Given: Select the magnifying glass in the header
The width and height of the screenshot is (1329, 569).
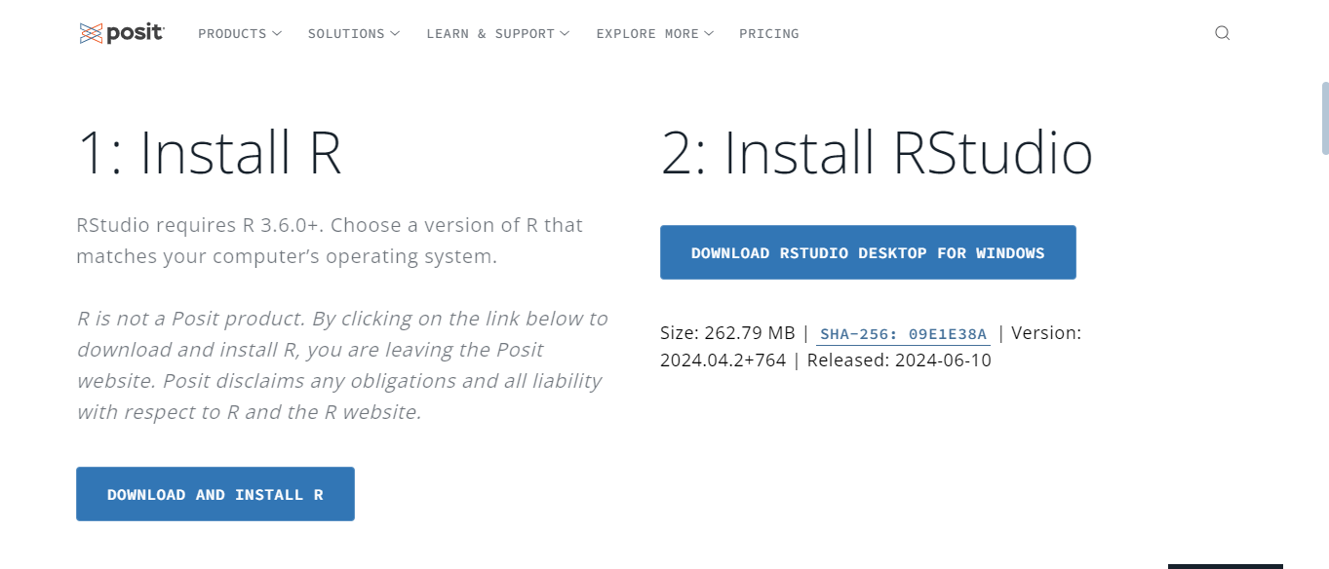Looking at the screenshot, I should [x=1222, y=32].
